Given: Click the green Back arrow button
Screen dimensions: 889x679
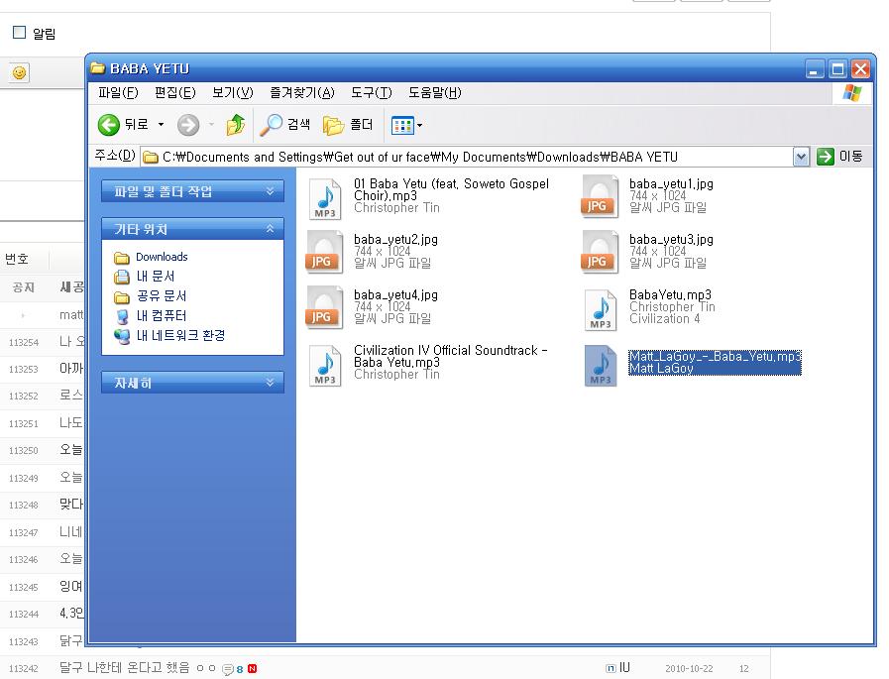Looking at the screenshot, I should pyautogui.click(x=109, y=125).
